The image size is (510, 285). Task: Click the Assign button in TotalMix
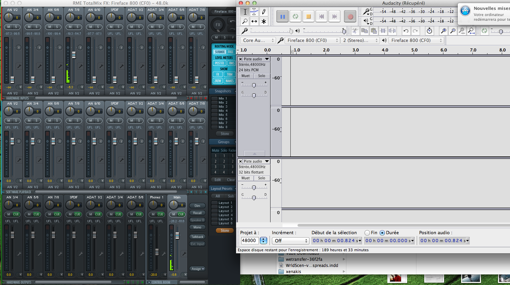coord(198,269)
